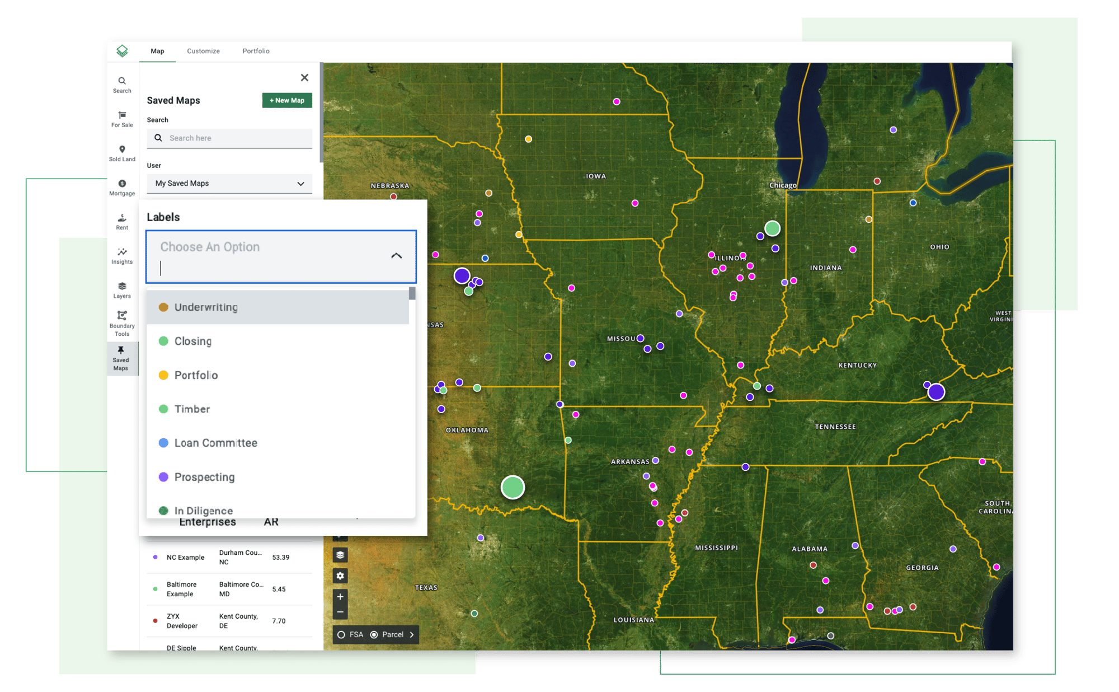Click the blue Loan Committee color dot
The image size is (1119, 692).
point(163,443)
